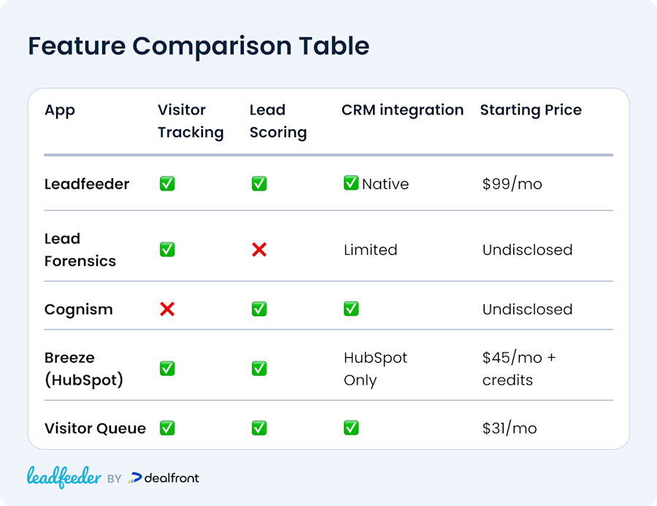Click Lead Forensics' red X under Lead Scoring
The height and width of the screenshot is (506, 657).
(x=259, y=250)
